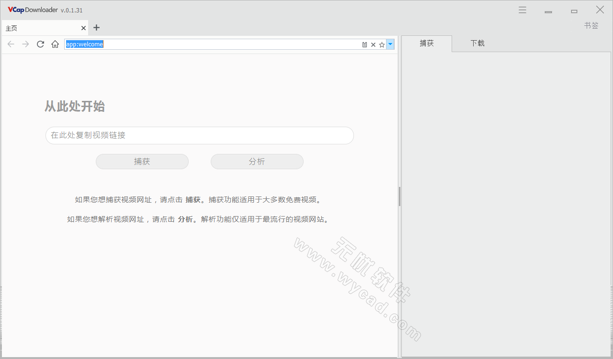The height and width of the screenshot is (359, 613).
Task: Click the back navigation arrow
Action: point(11,44)
